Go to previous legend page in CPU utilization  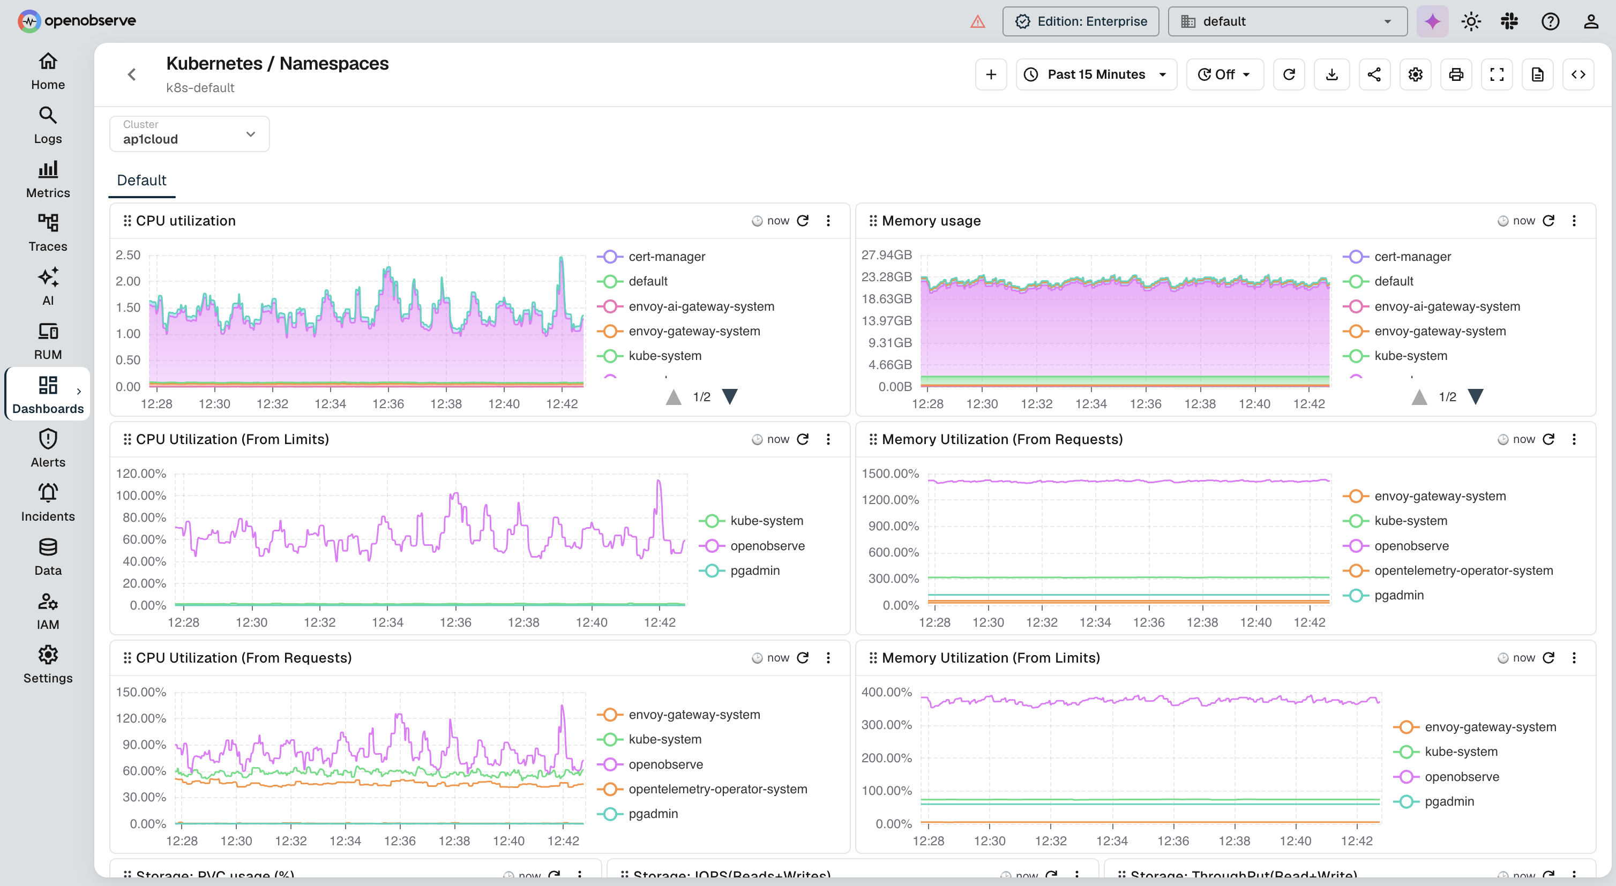coord(673,397)
